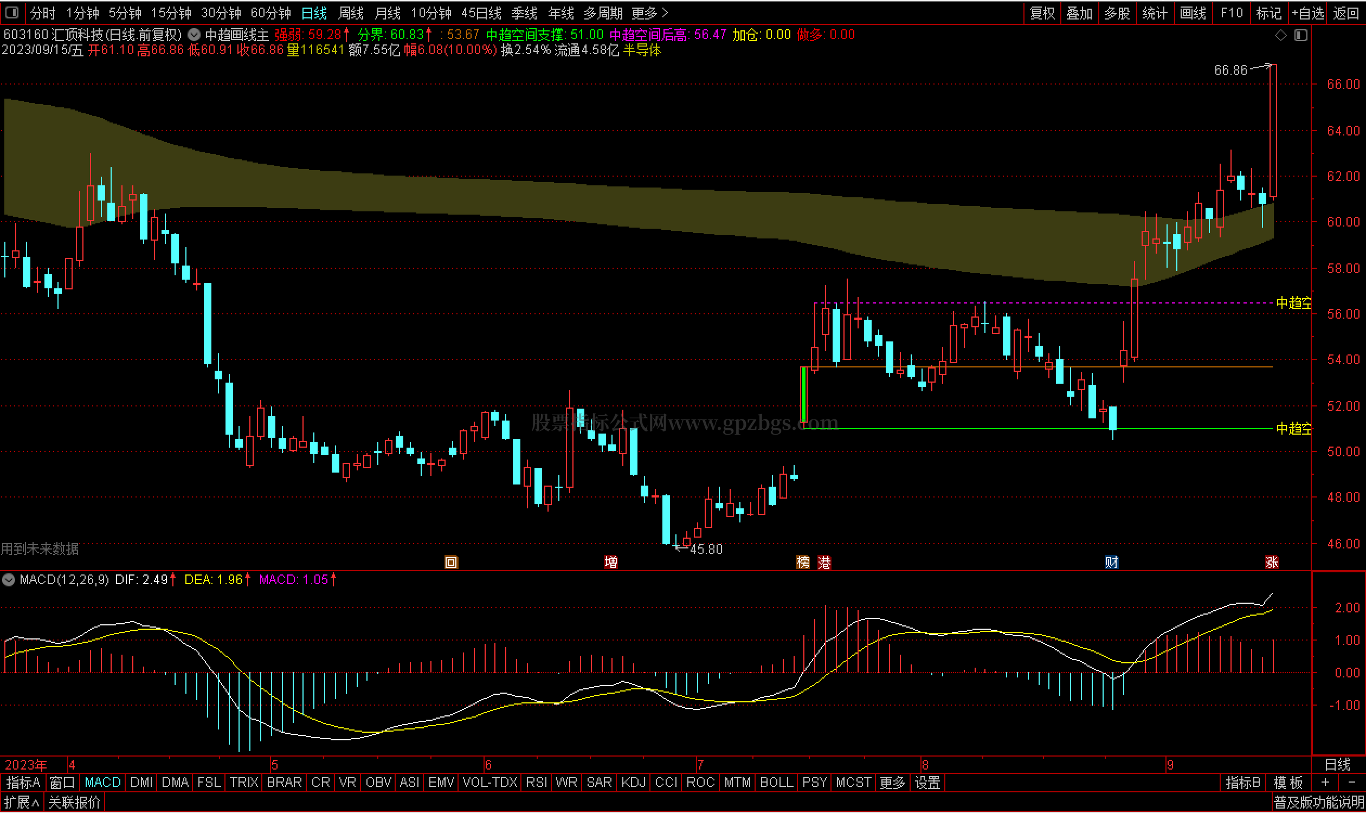This screenshot has height=814, width=1366.
Task: Click the 返回 back button
Action: click(1346, 12)
